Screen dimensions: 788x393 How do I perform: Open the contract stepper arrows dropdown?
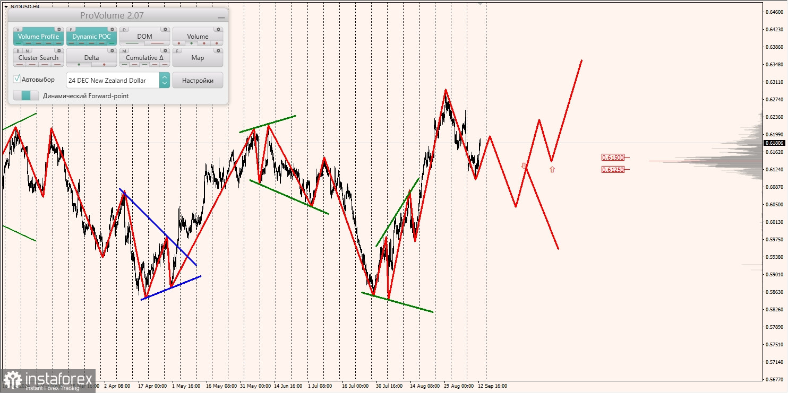coord(164,80)
